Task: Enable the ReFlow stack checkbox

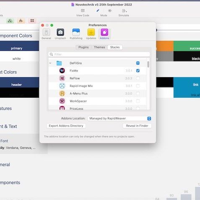Action: click(x=138, y=78)
